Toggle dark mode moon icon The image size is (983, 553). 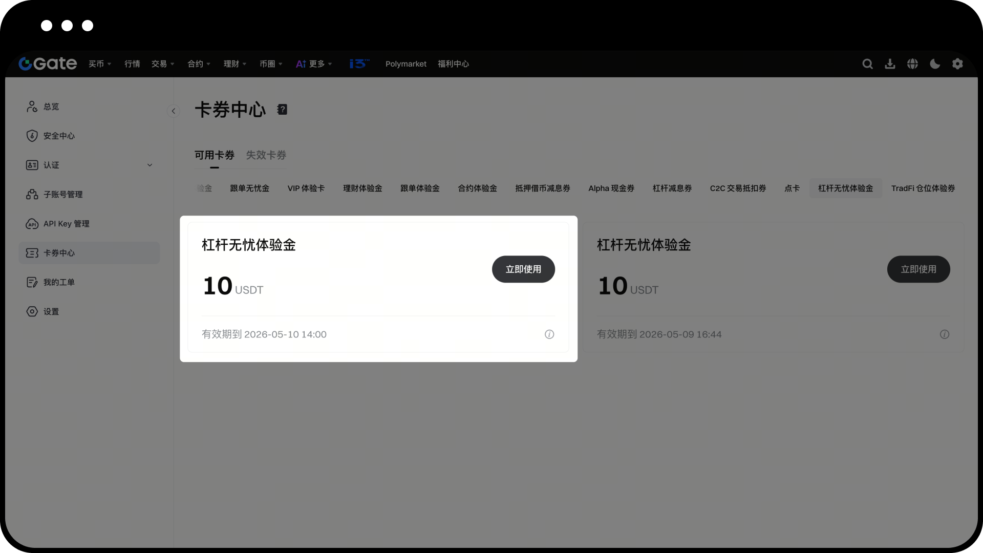coord(935,64)
